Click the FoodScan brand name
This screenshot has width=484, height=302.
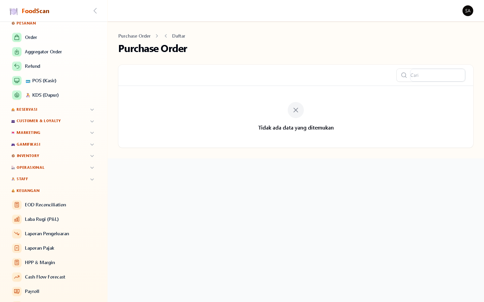click(x=36, y=11)
